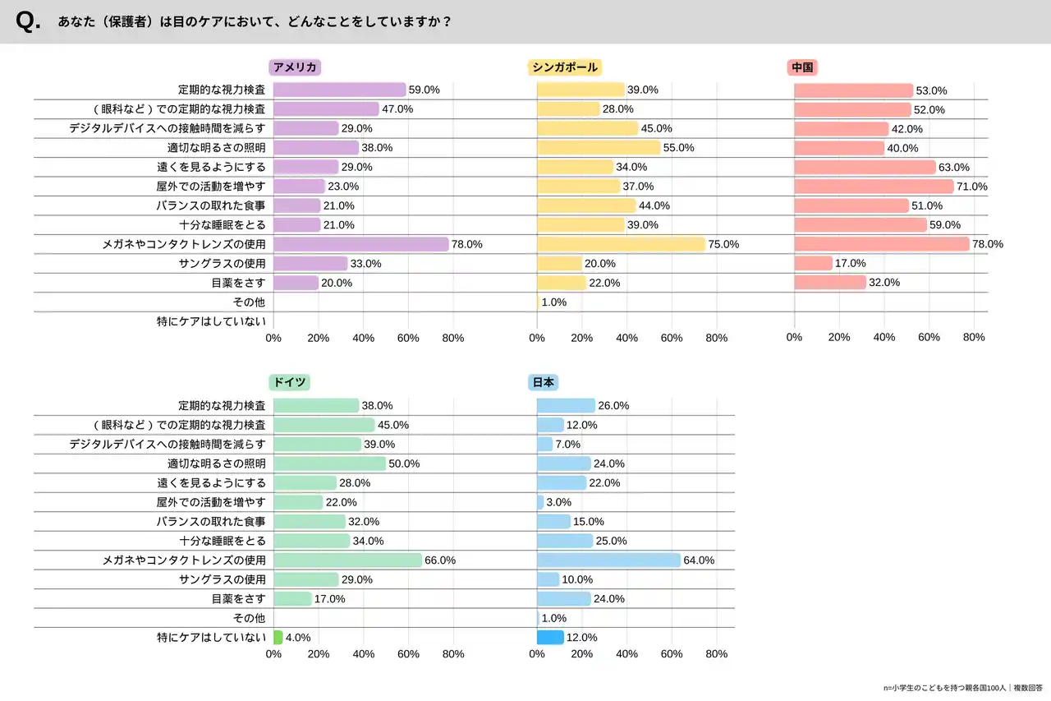Click the sample size footnote text
The width and height of the screenshot is (1051, 701).
pos(956,687)
